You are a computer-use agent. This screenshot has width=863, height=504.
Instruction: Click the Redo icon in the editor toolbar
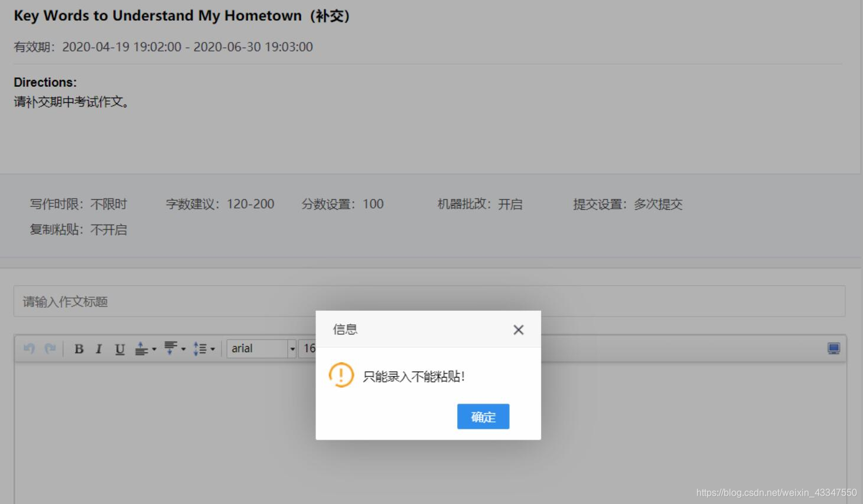pos(50,349)
